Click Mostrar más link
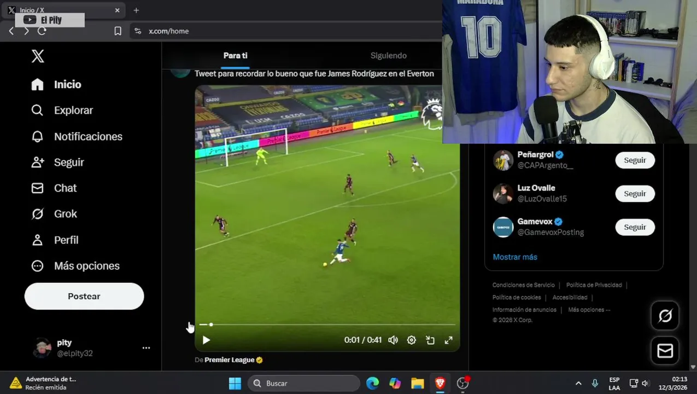Viewport: 697px width, 394px height. (515, 257)
